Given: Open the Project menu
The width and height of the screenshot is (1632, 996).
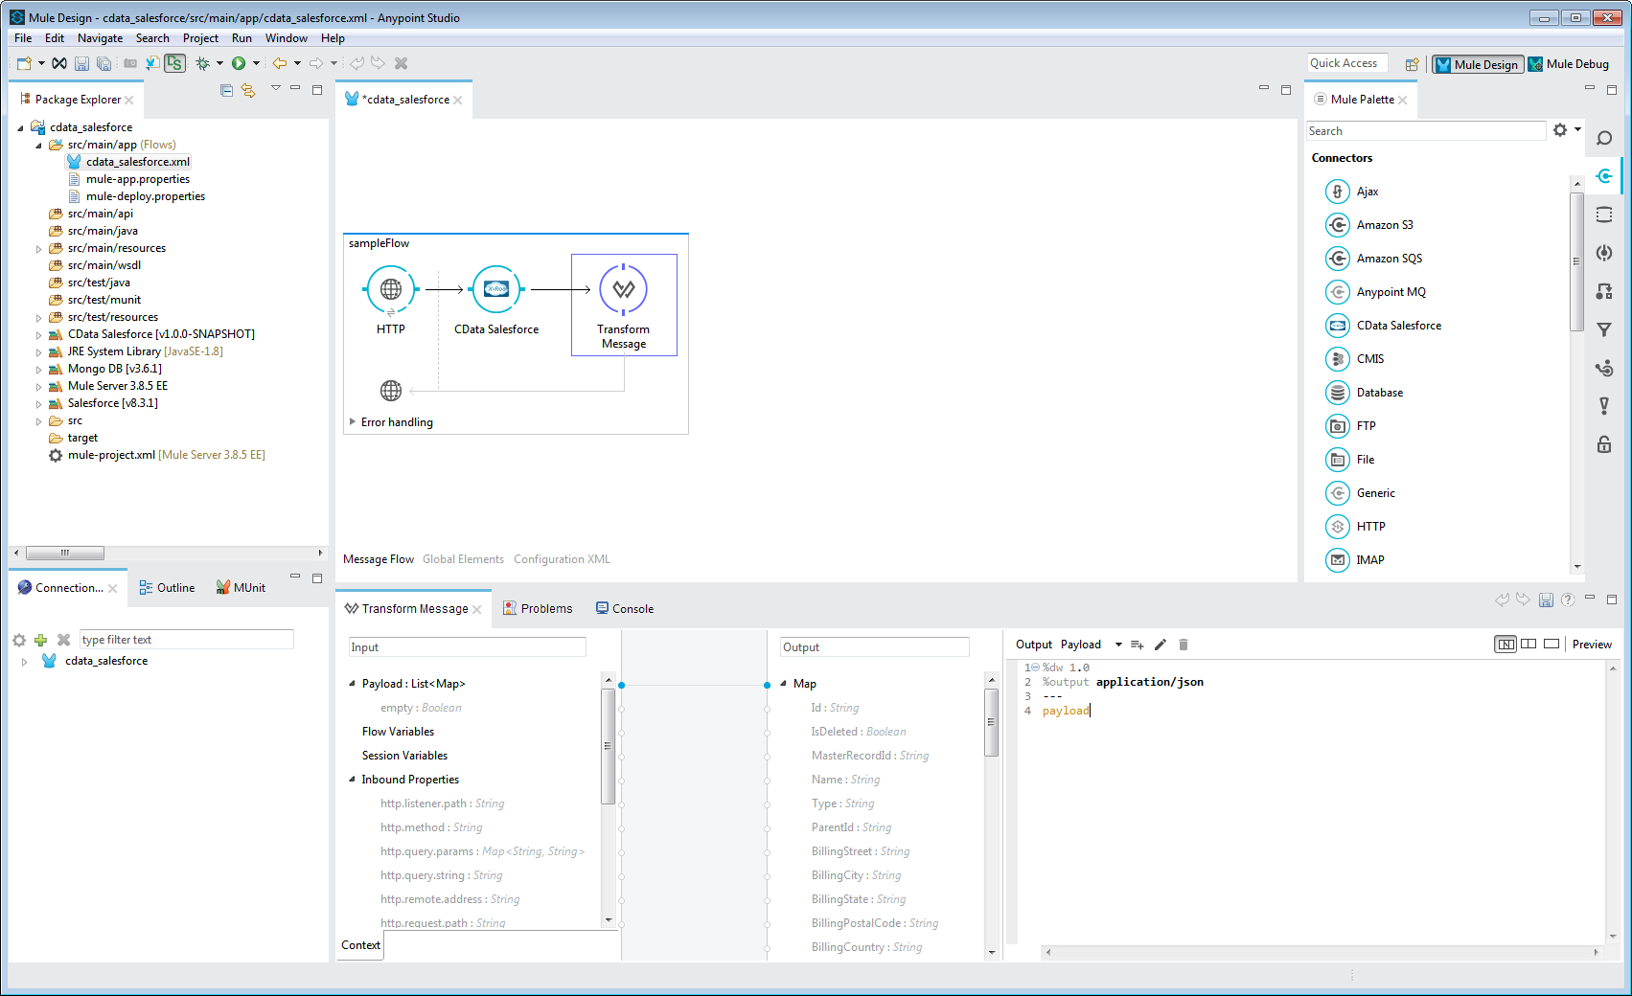Looking at the screenshot, I should [x=200, y=38].
